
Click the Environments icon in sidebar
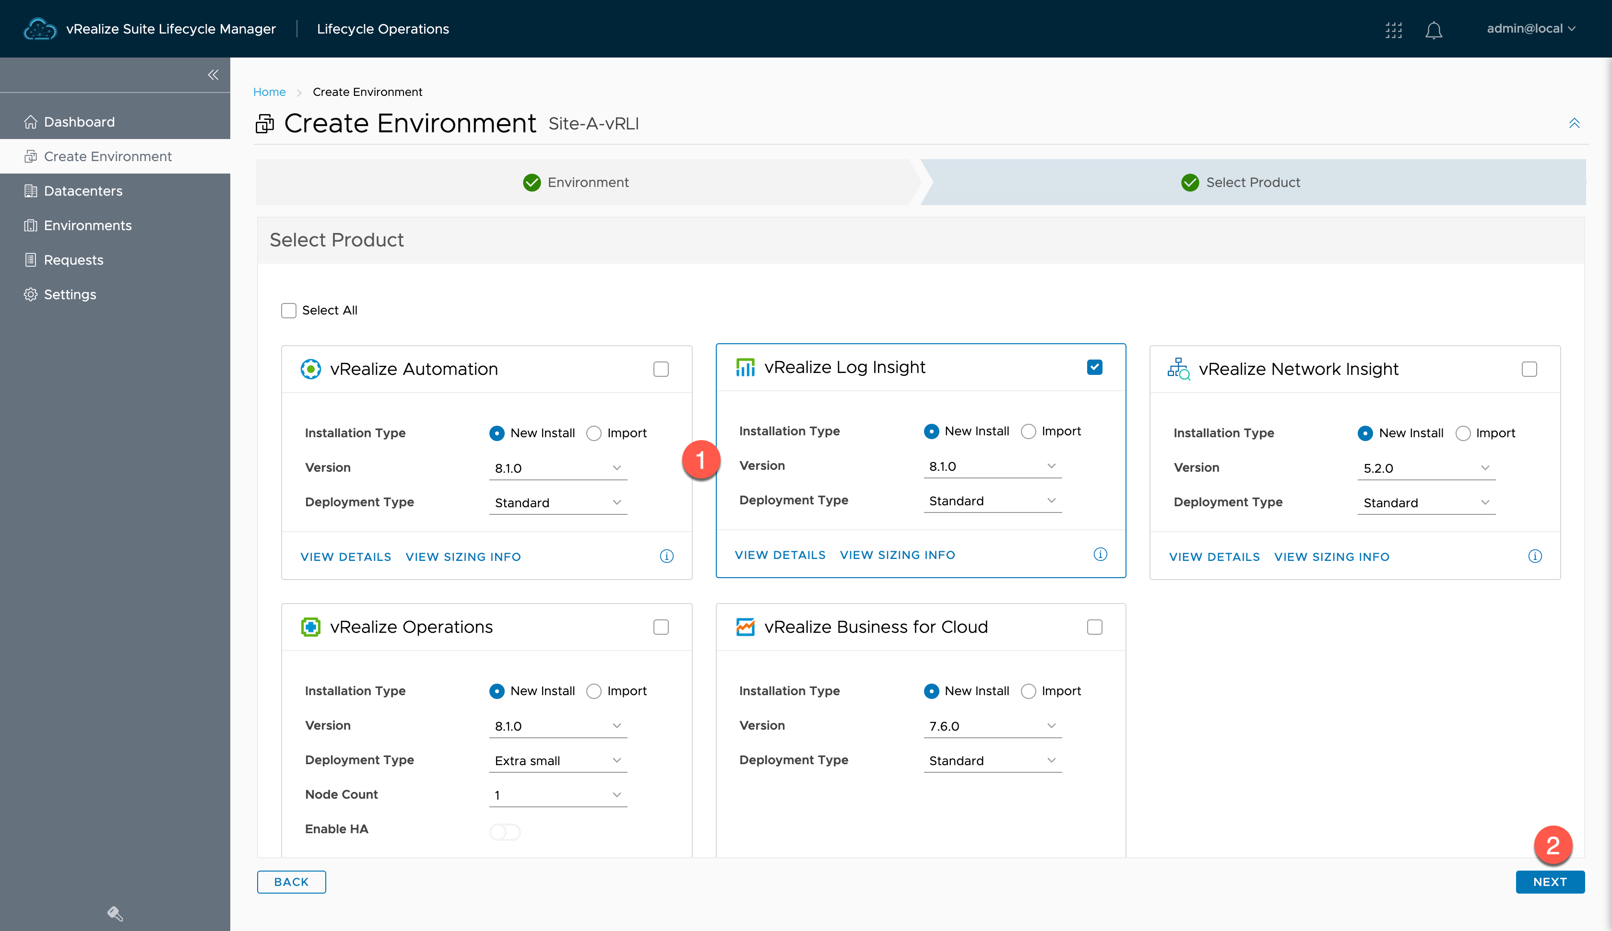30,225
